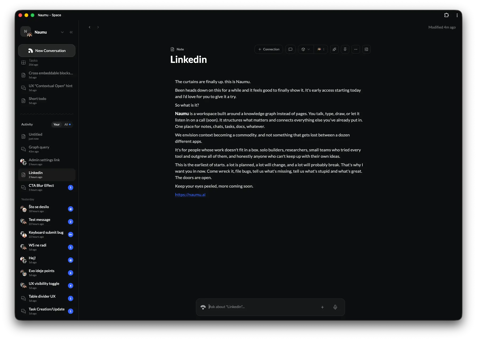The width and height of the screenshot is (477, 340).
Task: Open the https://naumu.ai link
Action: click(x=190, y=195)
